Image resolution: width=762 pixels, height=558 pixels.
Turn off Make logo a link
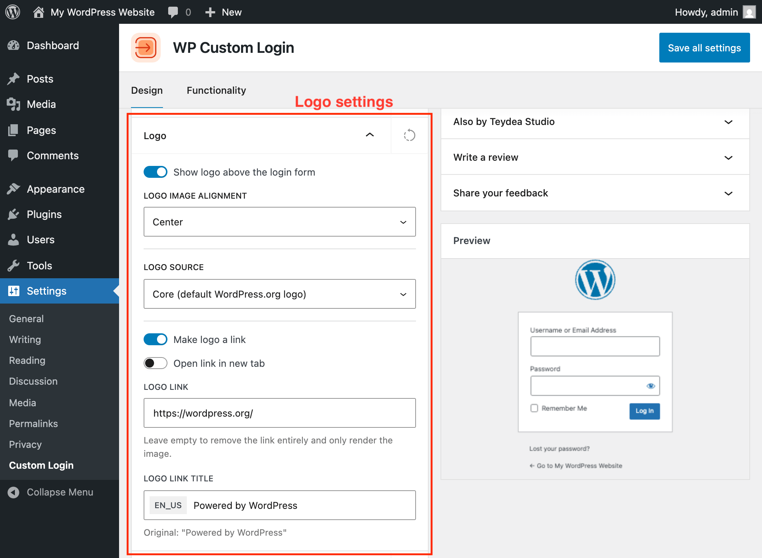[x=155, y=339]
